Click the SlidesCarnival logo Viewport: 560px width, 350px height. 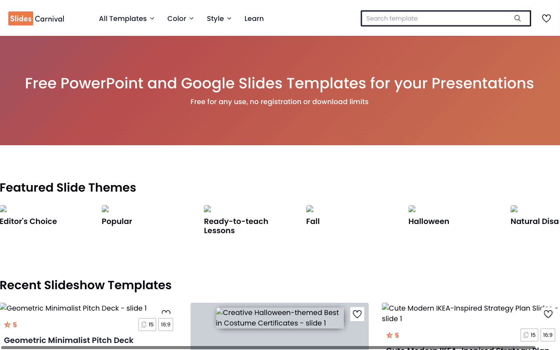tap(36, 18)
